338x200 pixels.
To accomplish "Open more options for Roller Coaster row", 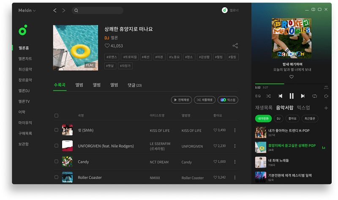I will 235,178.
